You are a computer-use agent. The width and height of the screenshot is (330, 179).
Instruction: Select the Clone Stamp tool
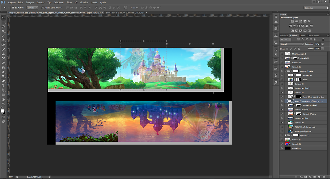coord(3,54)
